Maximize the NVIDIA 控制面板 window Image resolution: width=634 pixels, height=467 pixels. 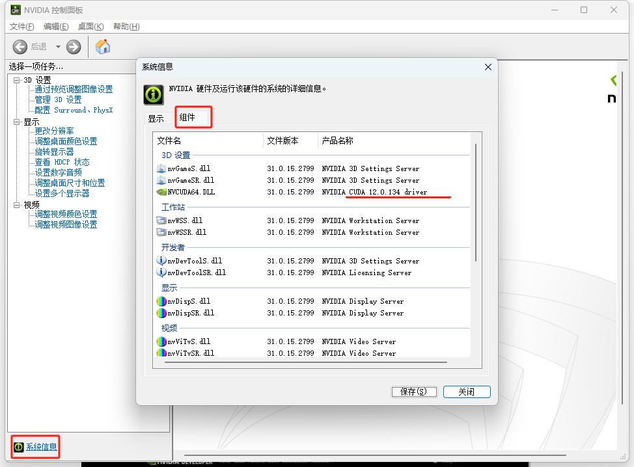(x=584, y=10)
